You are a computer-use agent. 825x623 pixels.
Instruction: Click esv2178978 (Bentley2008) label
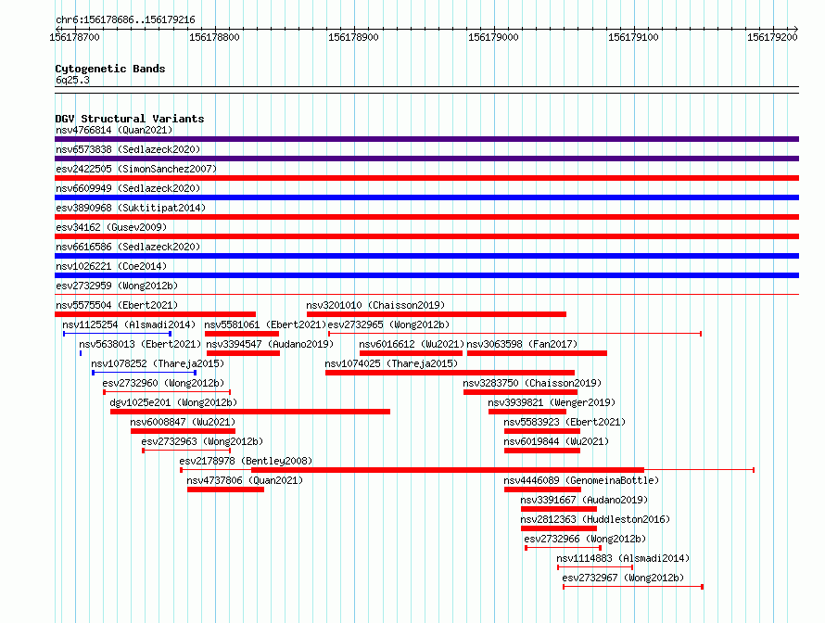(x=246, y=461)
